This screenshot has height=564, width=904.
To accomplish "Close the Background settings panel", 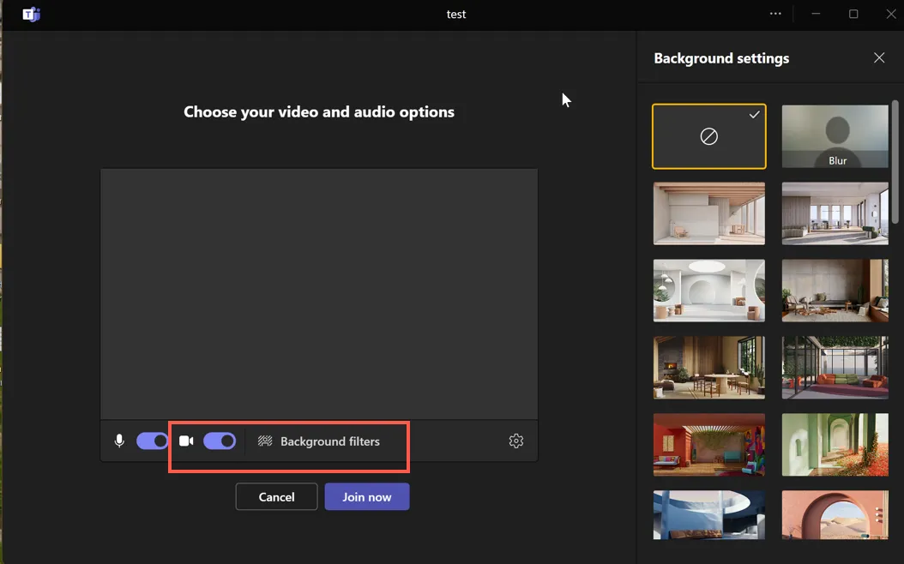I will click(x=879, y=57).
